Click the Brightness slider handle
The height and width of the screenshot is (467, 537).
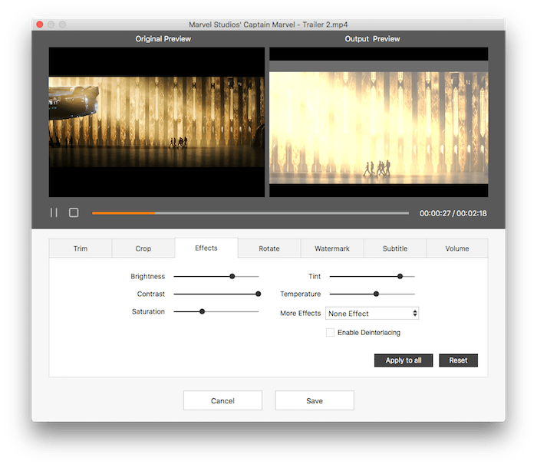[232, 276]
